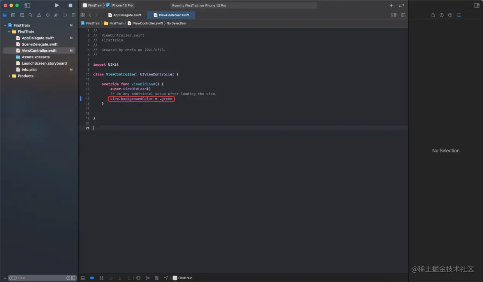Click the line 15 change marker

(81, 99)
